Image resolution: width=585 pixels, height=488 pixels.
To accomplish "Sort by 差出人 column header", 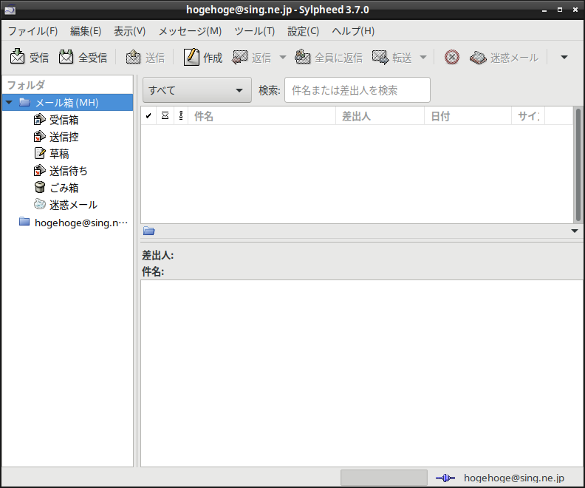I will coord(380,116).
